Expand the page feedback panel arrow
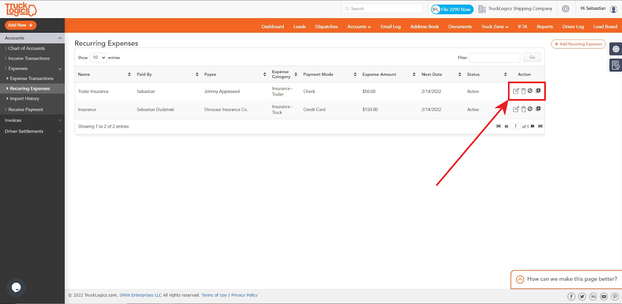Viewport: 622px width, 304px height. point(520,280)
